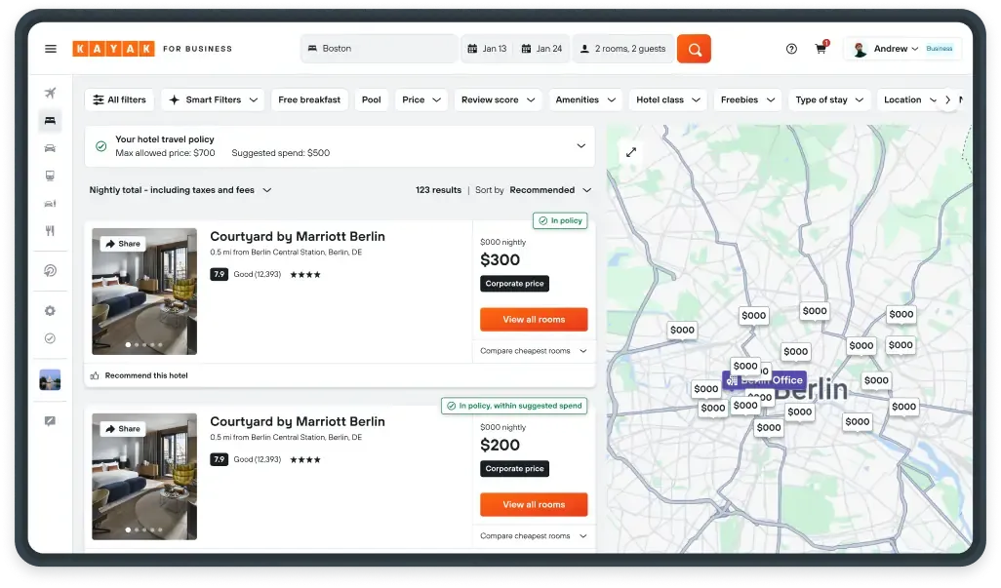Screen dimensions: 1001x588
Task: Expand the map to full screen
Action: click(x=631, y=152)
